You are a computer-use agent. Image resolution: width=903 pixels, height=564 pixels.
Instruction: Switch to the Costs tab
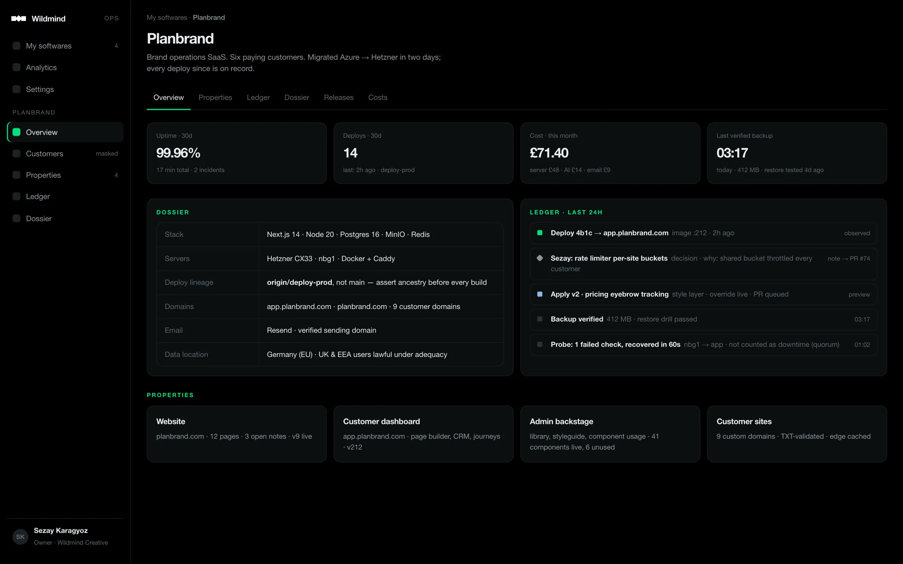[378, 97]
